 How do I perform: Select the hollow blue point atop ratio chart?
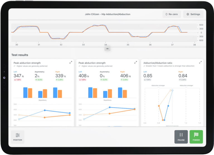172,90
